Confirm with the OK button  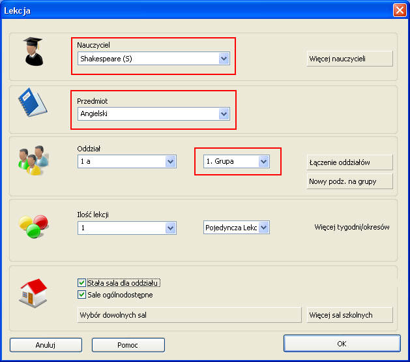[342, 344]
